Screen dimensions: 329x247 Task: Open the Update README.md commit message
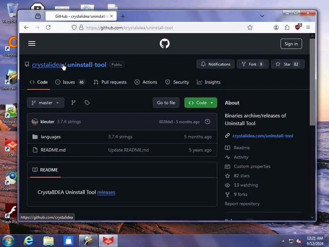point(129,150)
